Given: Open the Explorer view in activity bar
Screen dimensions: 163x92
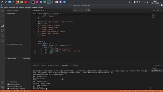Looking at the screenshot, I should pyautogui.click(x=2, y=11).
